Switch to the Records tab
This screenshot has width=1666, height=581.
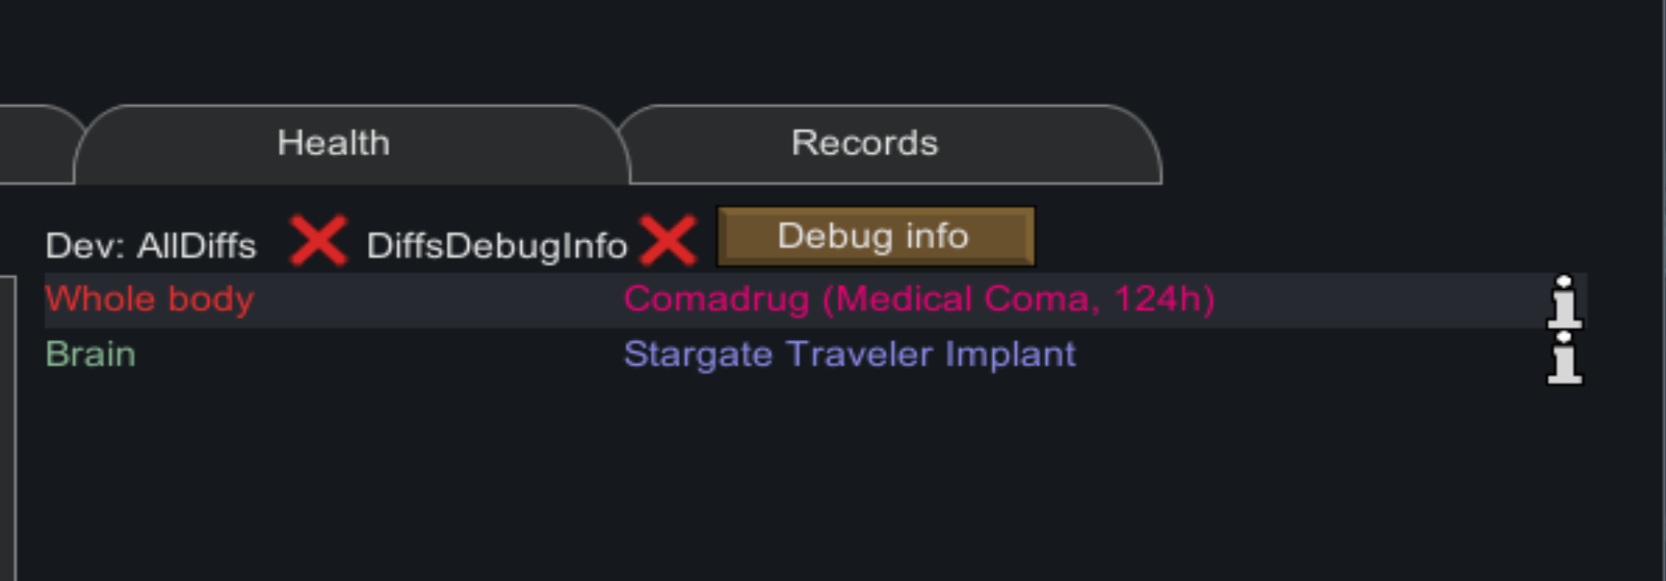tap(864, 142)
